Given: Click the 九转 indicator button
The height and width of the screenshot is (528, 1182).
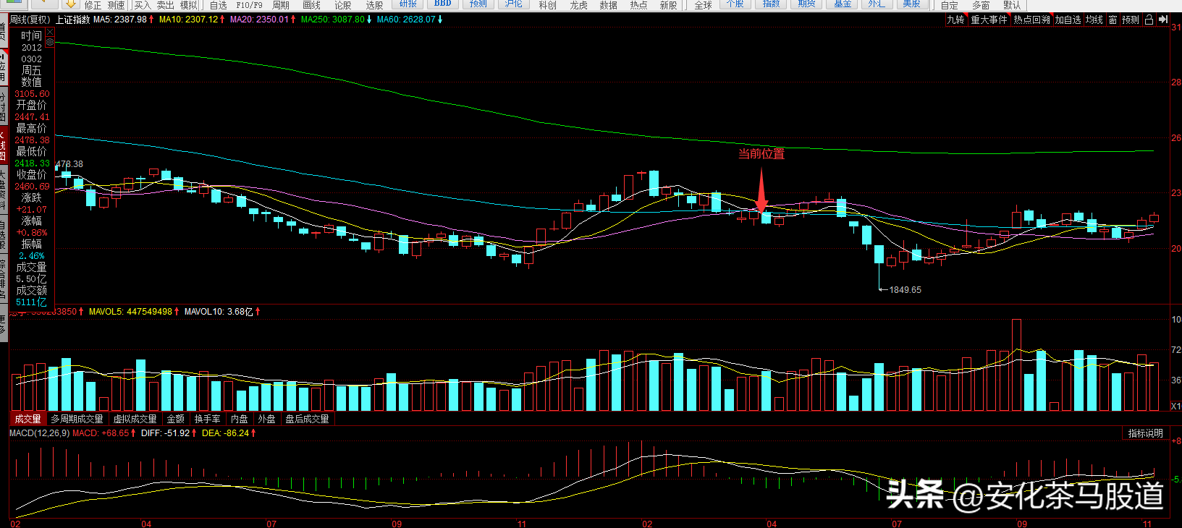Looking at the screenshot, I should point(955,20).
